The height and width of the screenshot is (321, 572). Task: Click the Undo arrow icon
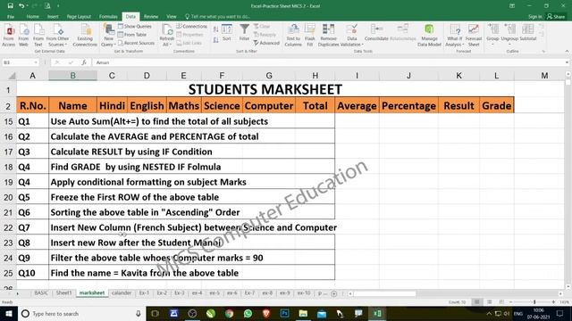[21, 6]
